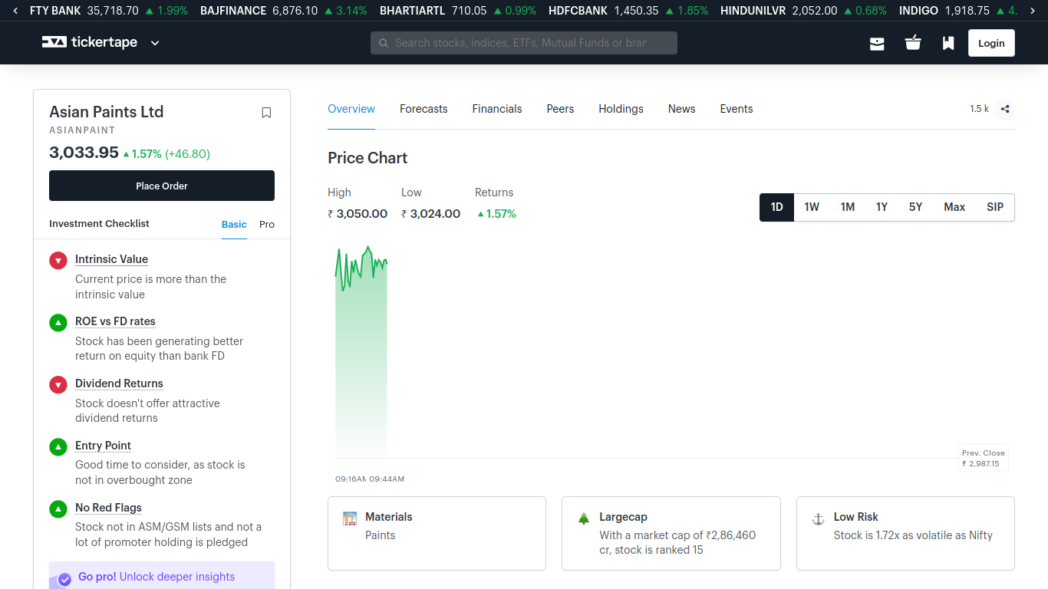Click the Intrinsic Value red down icon
1048x589 pixels.
[58, 261]
